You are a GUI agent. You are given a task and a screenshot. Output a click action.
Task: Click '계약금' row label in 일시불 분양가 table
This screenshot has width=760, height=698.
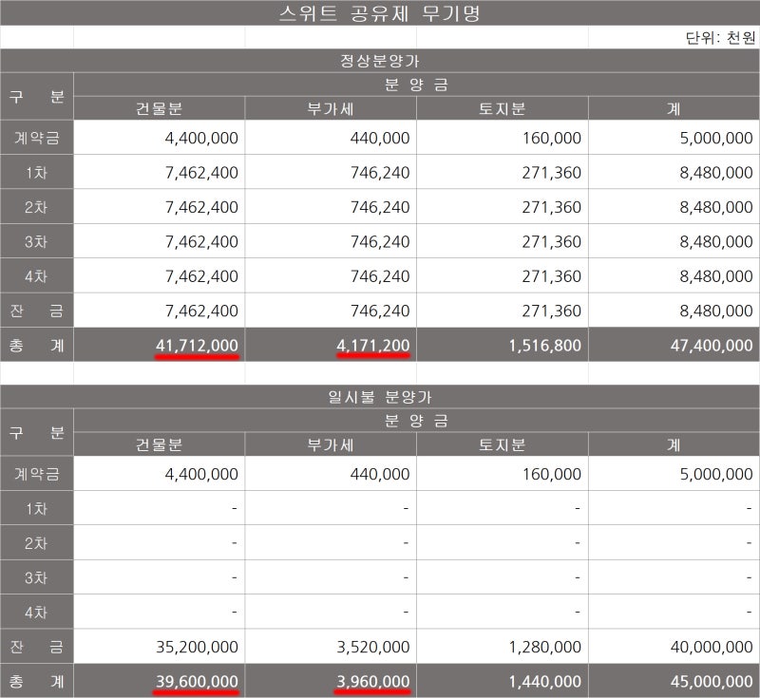pyautogui.click(x=37, y=474)
